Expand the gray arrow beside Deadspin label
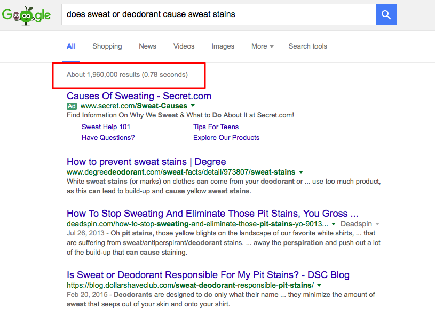The width and height of the screenshot is (435, 315). pos(377,224)
